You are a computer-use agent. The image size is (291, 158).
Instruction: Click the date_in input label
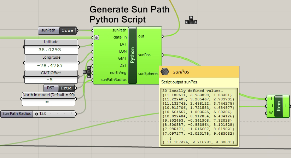[120, 37]
